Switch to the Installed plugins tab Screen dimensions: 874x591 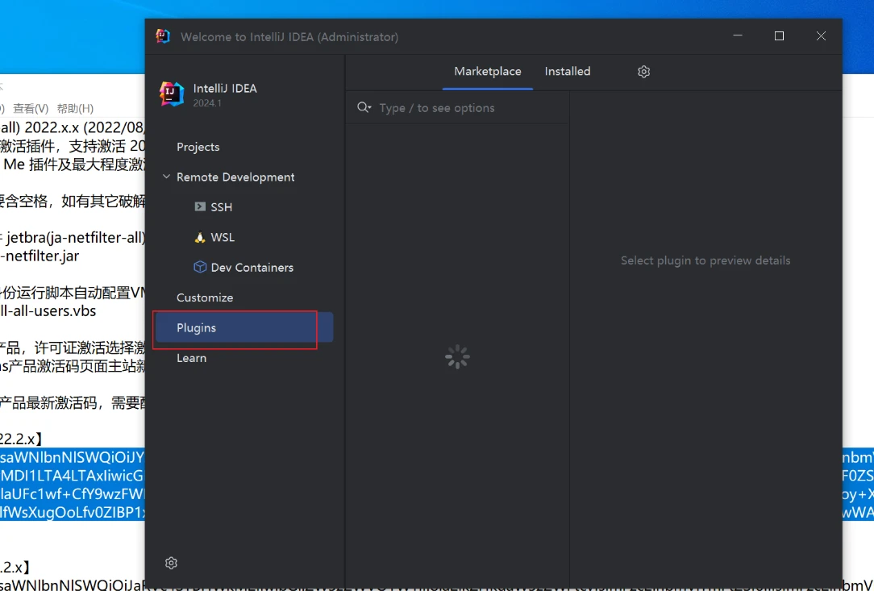click(567, 72)
